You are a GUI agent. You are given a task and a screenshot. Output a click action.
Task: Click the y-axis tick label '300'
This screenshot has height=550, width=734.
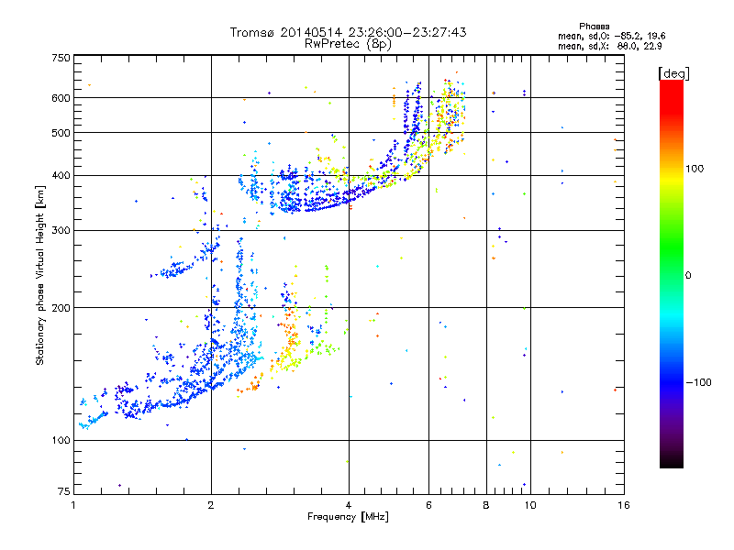click(61, 231)
